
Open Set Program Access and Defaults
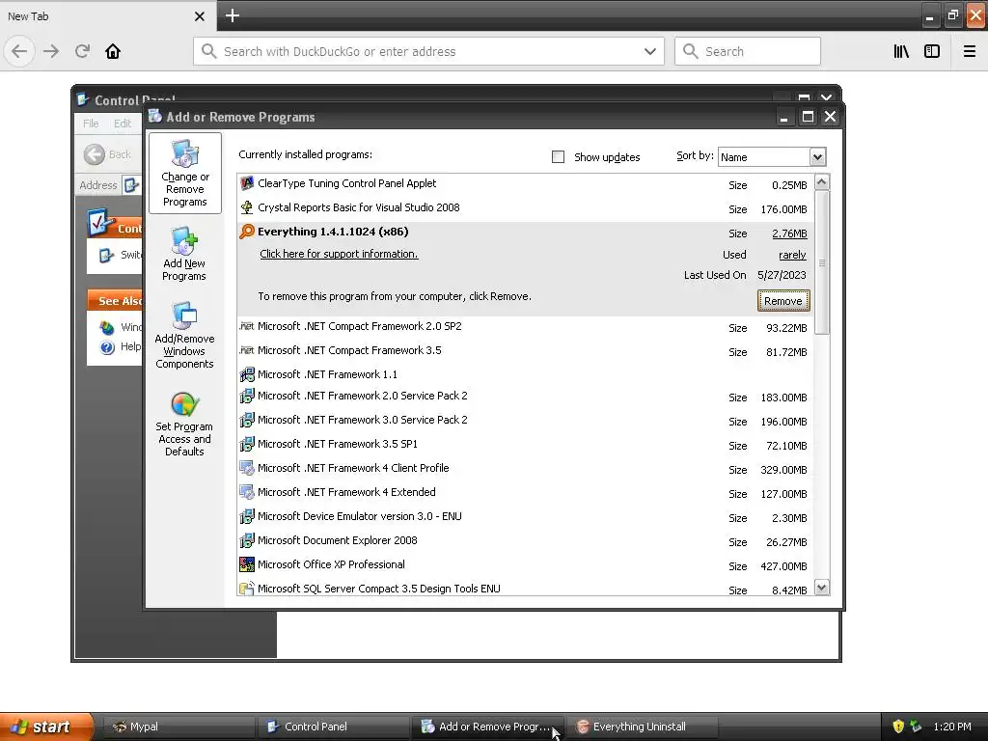(184, 425)
